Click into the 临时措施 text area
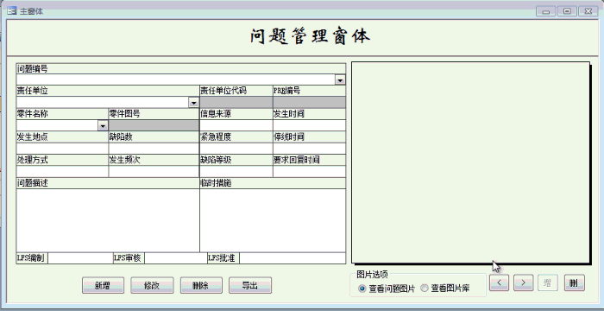This screenshot has height=311, width=604. tap(273, 220)
